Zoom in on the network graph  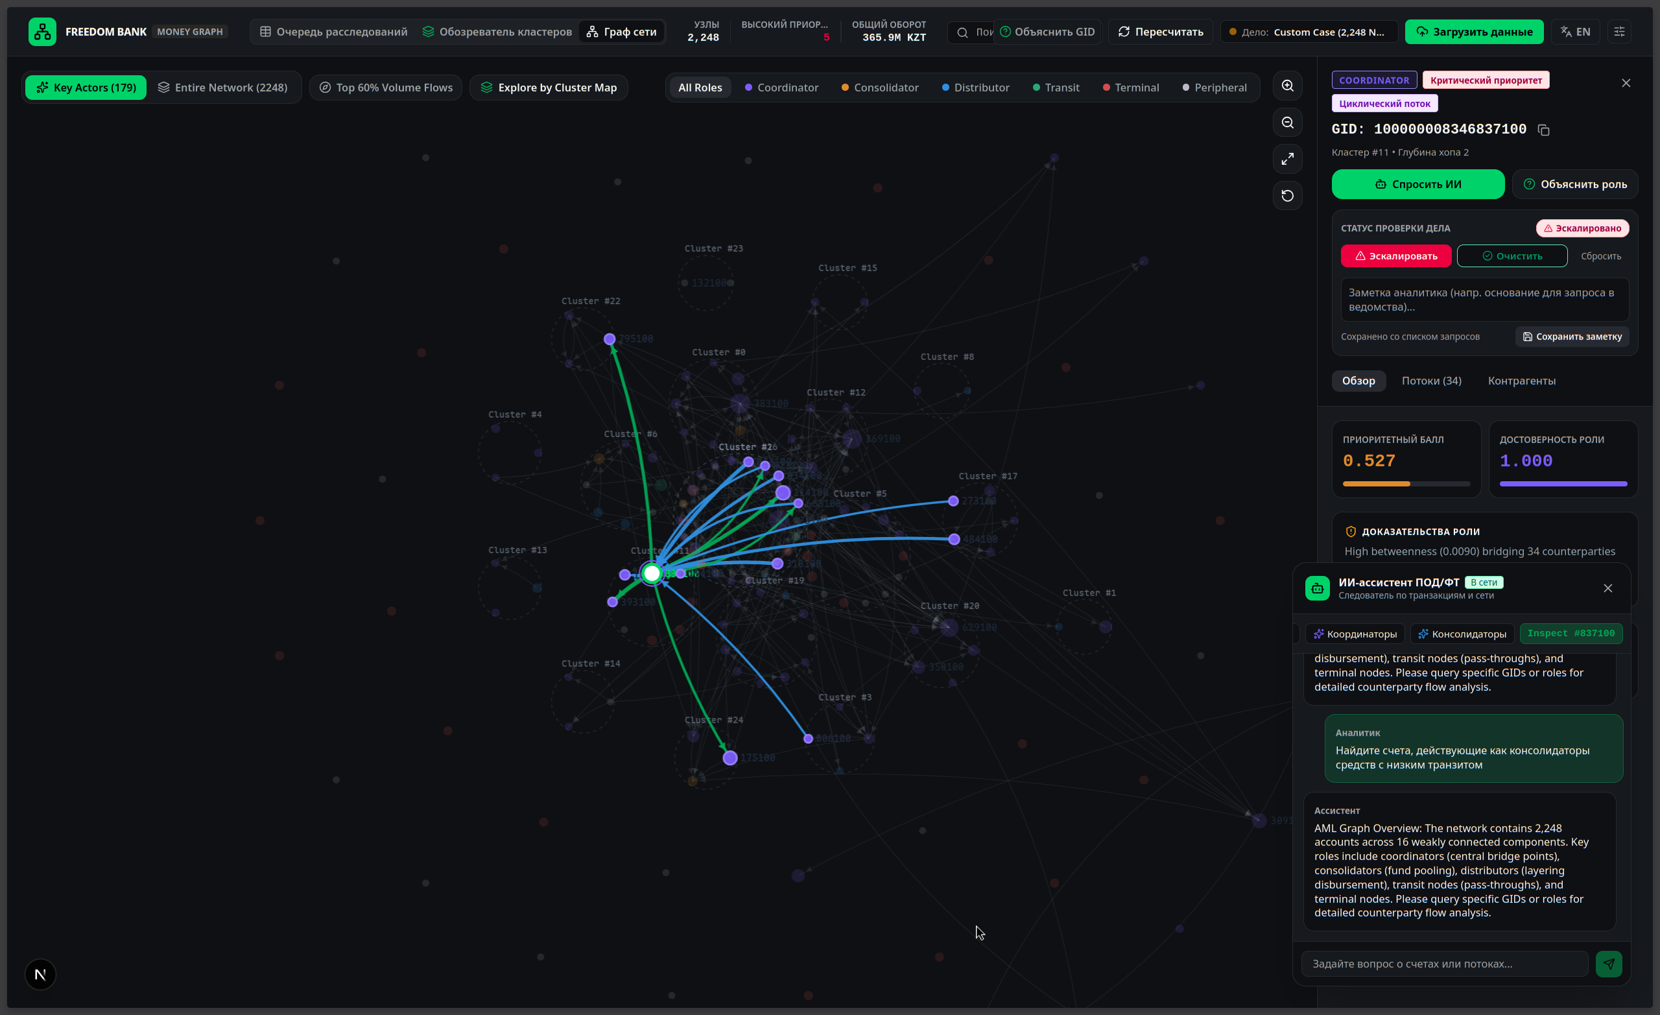[1287, 86]
